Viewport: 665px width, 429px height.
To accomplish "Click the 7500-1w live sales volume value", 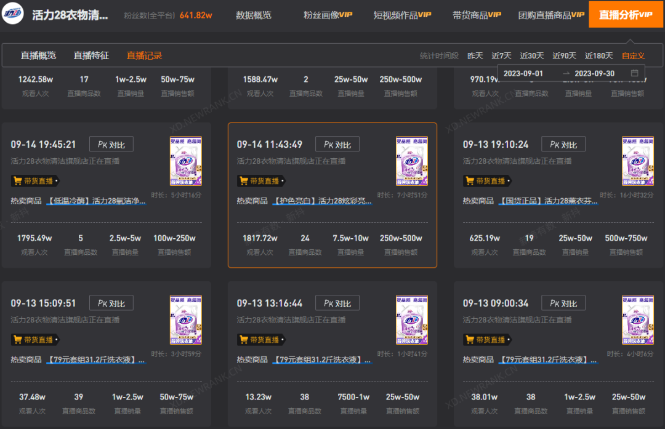I will [x=353, y=397].
